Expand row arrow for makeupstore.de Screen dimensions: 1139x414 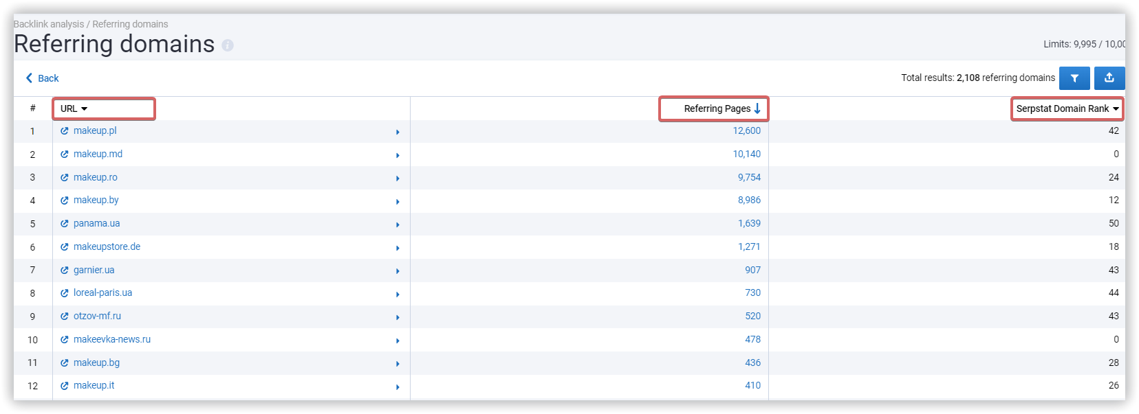(x=398, y=248)
